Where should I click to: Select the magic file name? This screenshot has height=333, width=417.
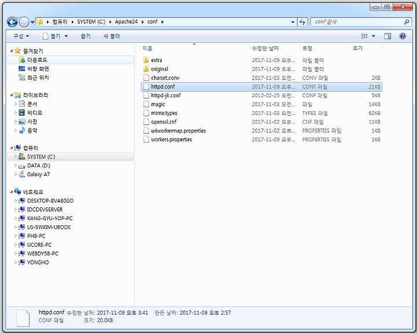158,104
